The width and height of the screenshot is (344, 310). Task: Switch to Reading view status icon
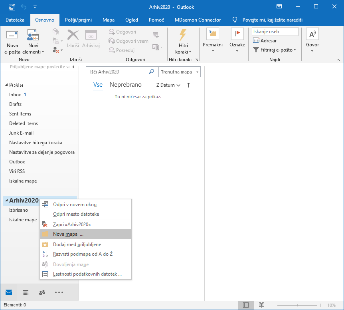[x=261, y=305]
